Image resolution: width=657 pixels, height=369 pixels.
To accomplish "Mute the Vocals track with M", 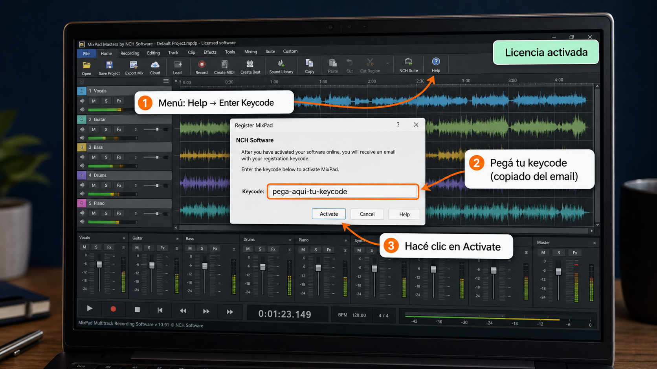I will coord(94,101).
